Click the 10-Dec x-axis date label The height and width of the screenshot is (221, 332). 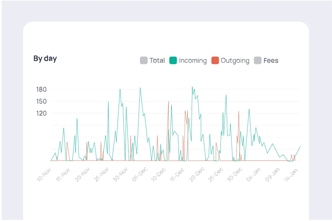[159, 174]
